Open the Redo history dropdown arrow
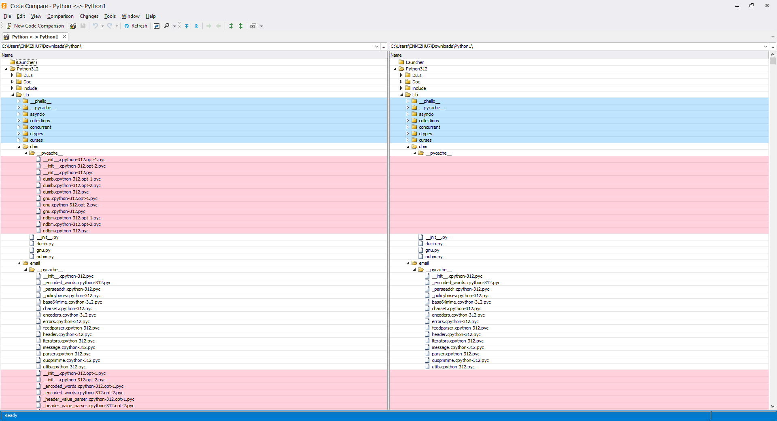 pos(117,26)
